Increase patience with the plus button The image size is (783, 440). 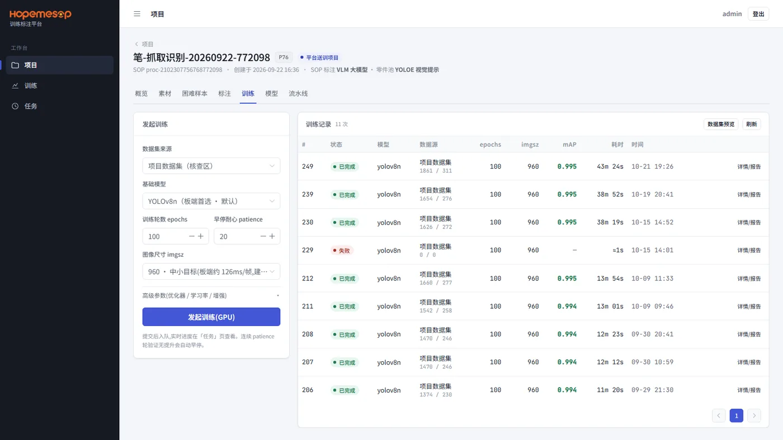pos(272,236)
